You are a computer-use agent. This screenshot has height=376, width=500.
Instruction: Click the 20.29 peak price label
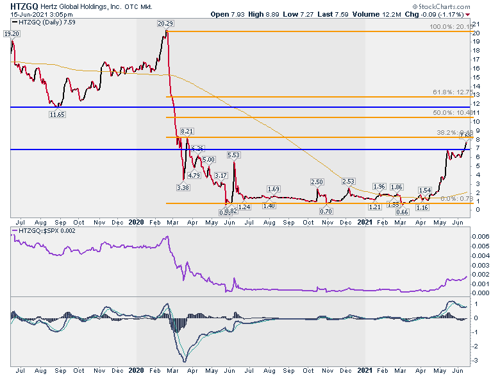click(165, 23)
